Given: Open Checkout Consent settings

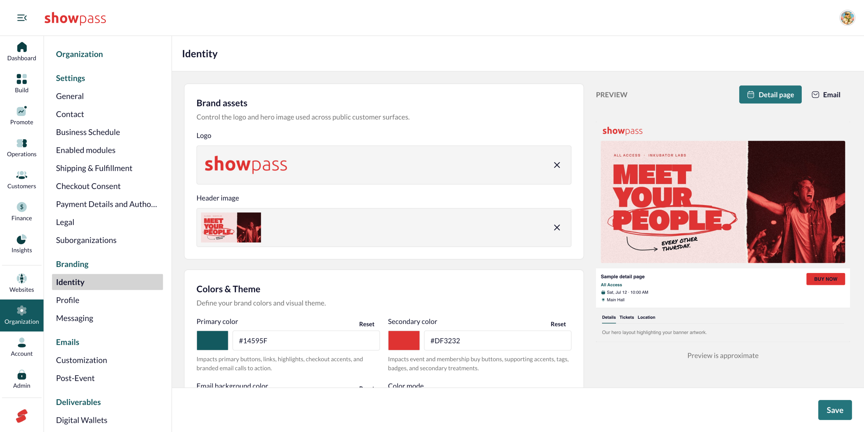Looking at the screenshot, I should pyautogui.click(x=88, y=186).
